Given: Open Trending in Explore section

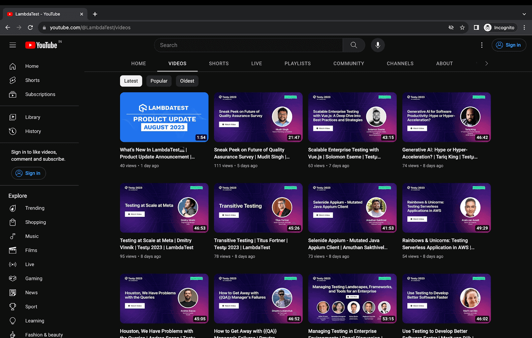Looking at the screenshot, I should [35, 208].
